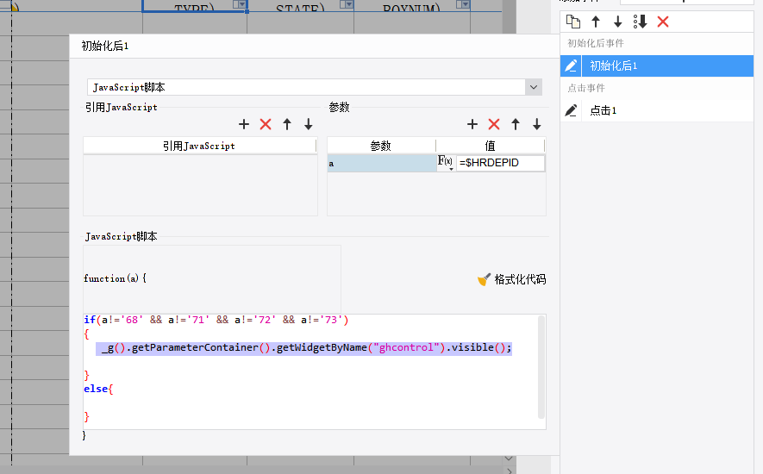Viewport: 763px width, 474px height.
Task: Add a new parameter with plus icon
Action: point(472,124)
